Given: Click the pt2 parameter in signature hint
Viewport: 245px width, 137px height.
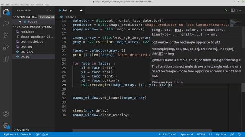Looking at the screenshot, I should [x=178, y=30].
